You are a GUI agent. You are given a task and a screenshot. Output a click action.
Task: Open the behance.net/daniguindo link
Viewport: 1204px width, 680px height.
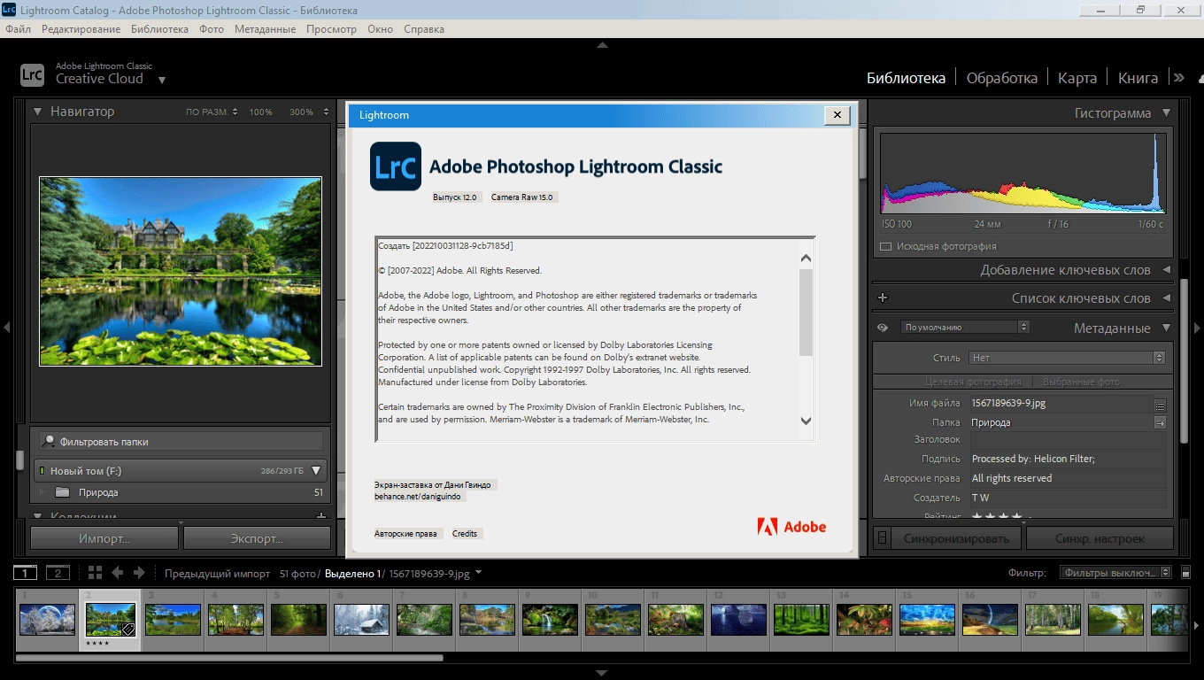(x=419, y=497)
